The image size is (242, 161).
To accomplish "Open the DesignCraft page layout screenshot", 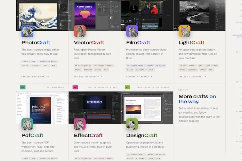I will point(147,108).
